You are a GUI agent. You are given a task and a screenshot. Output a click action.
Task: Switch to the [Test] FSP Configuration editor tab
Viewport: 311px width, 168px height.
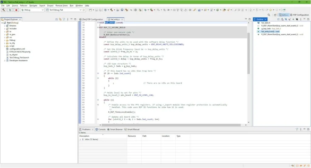tap(91, 19)
